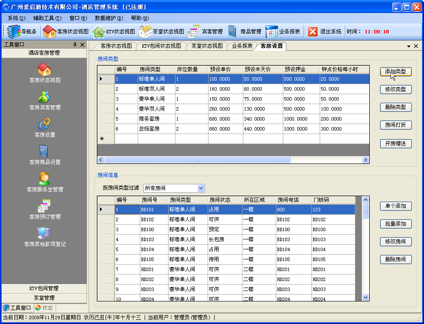Click the 修改类型 button

click(396, 89)
